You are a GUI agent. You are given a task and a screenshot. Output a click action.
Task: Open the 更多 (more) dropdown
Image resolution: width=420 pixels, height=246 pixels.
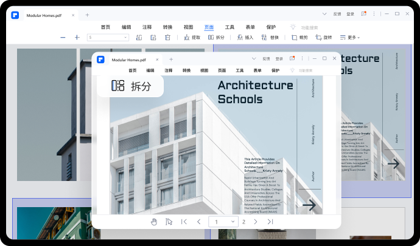click(350, 38)
